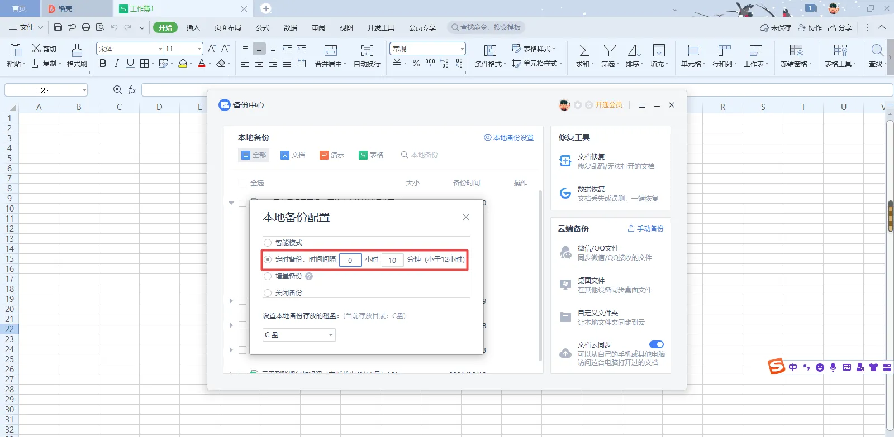Screen dimensions: 894x437
Task: Toggle bold formatting
Action: click(x=103, y=64)
